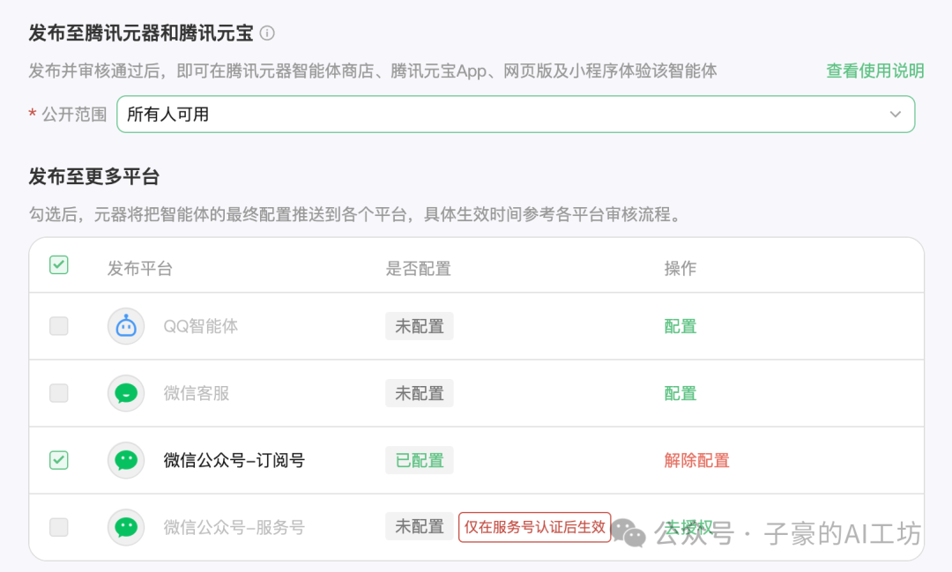Click the 微信公众号-服务号 WeChat icon
The height and width of the screenshot is (572, 952).
point(125,526)
